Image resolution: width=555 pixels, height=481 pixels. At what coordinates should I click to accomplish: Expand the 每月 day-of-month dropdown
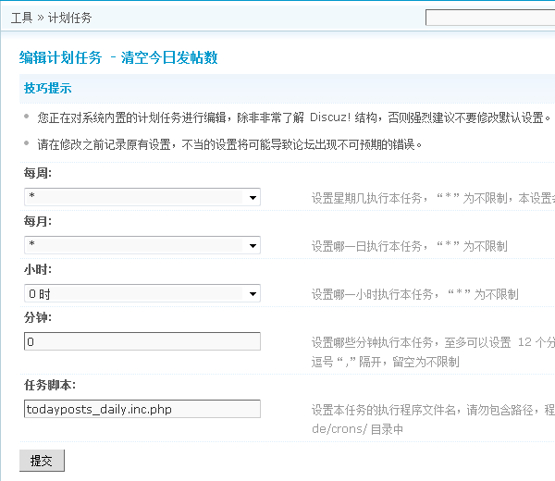(142, 245)
